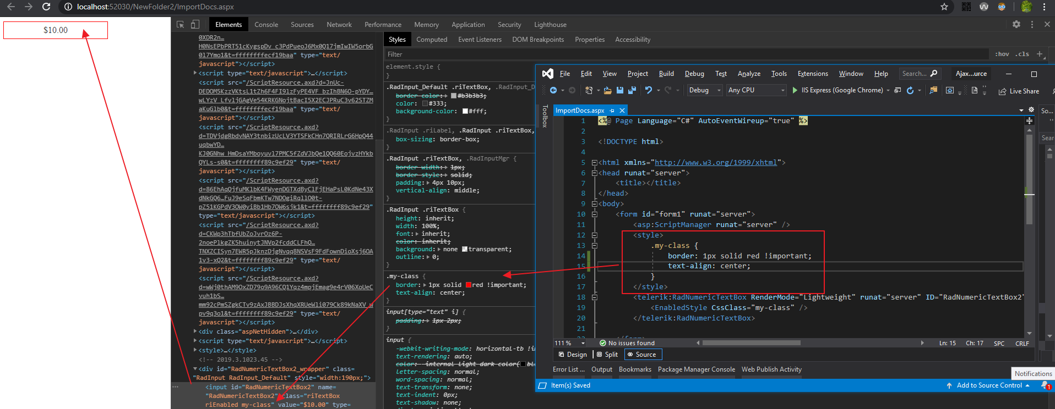
Task: Click Add to Source Control
Action: click(x=989, y=385)
